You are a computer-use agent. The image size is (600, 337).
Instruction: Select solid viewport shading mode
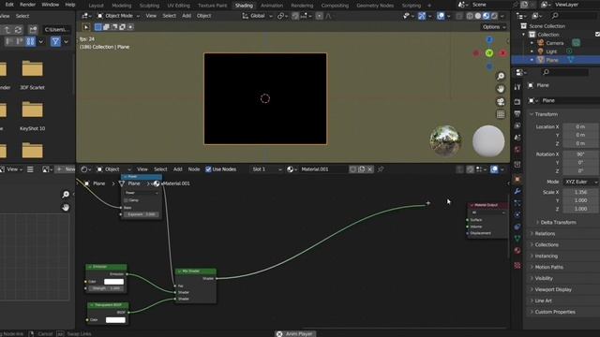478,16
